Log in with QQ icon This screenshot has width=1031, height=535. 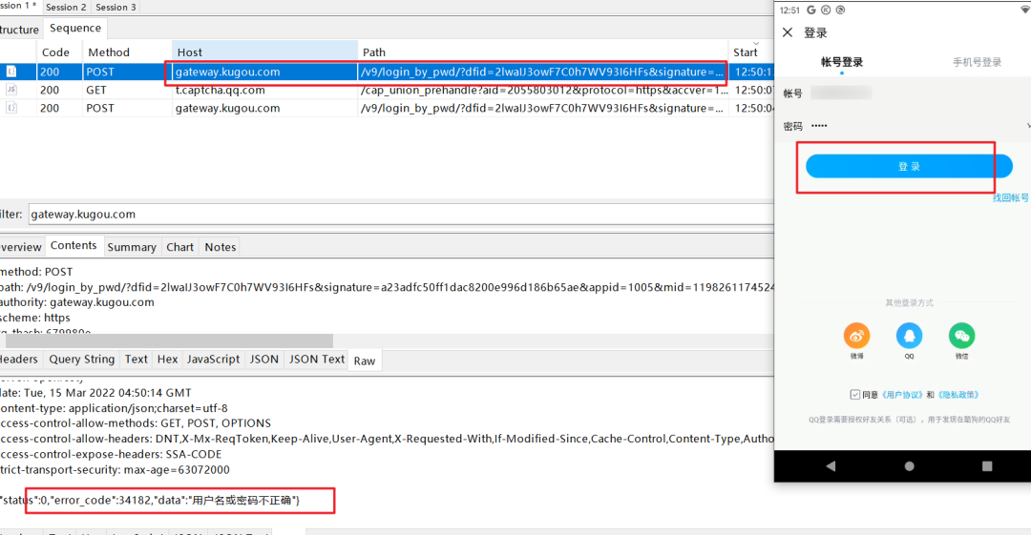tap(910, 336)
